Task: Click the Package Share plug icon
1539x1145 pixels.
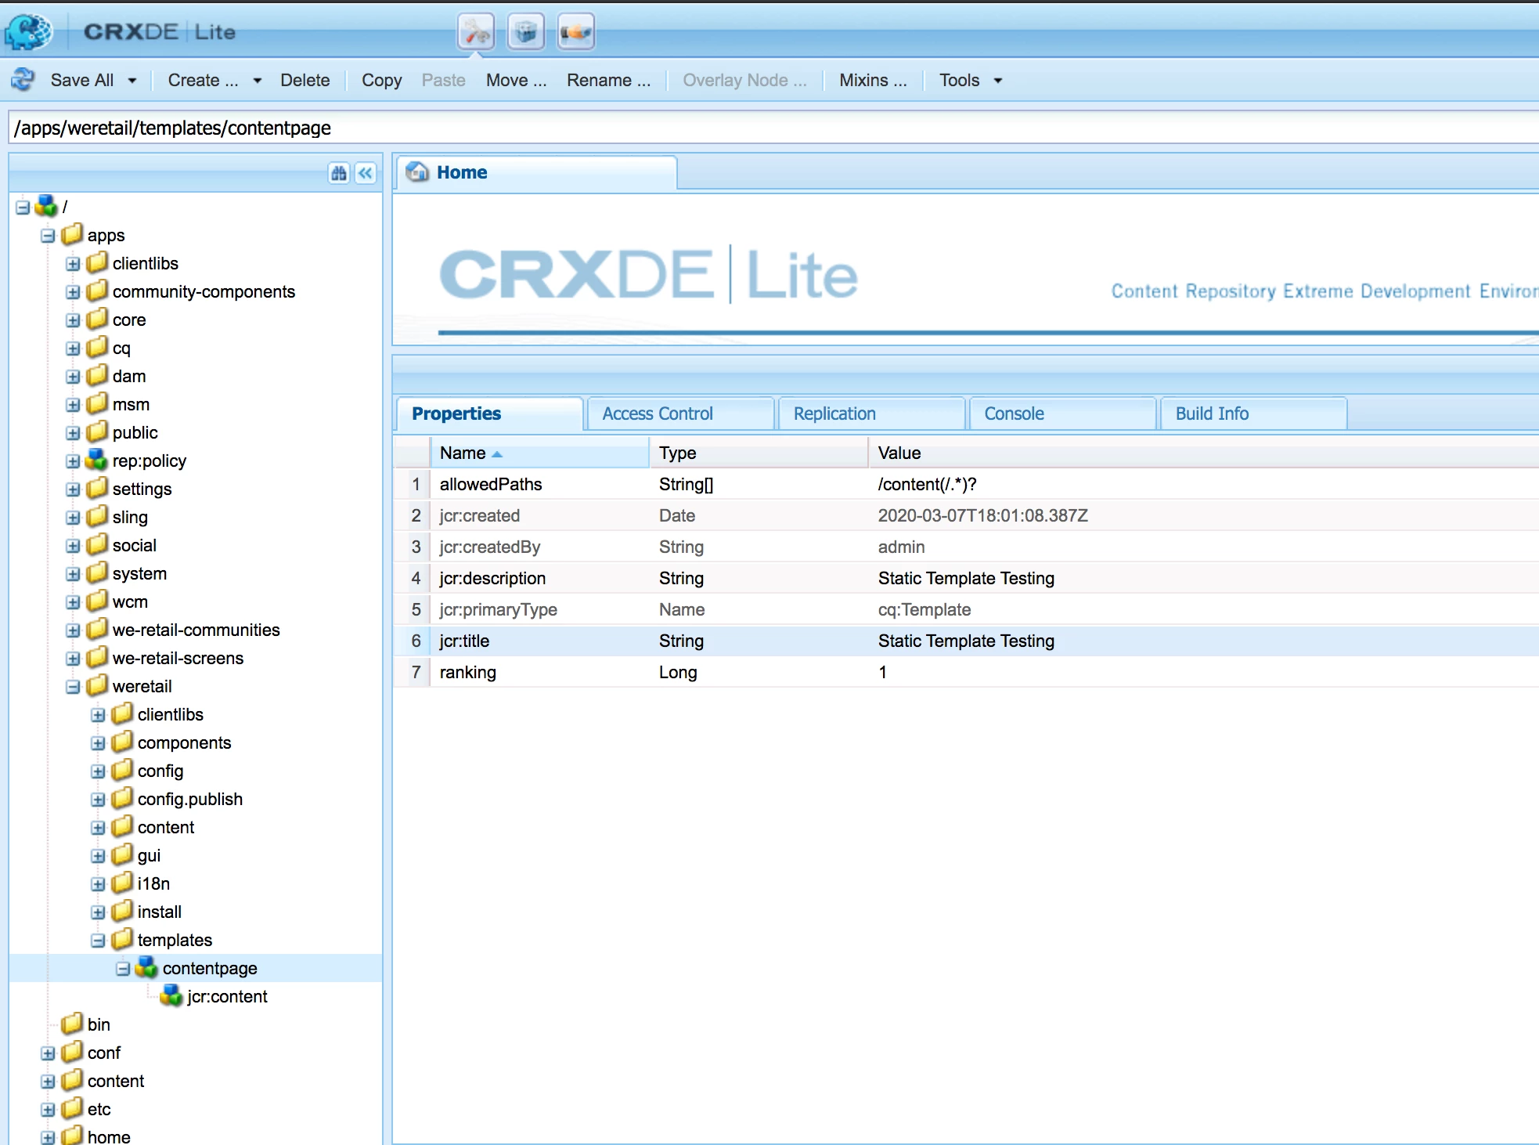Action: click(x=576, y=32)
